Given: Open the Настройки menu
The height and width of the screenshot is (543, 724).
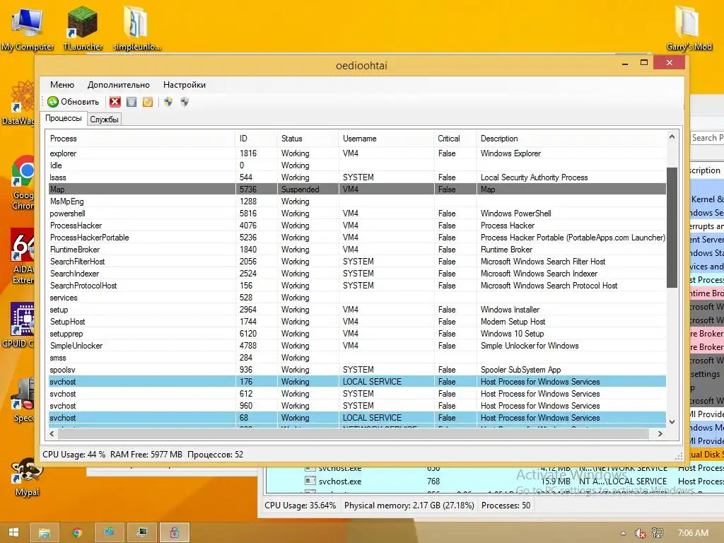Looking at the screenshot, I should click(185, 85).
